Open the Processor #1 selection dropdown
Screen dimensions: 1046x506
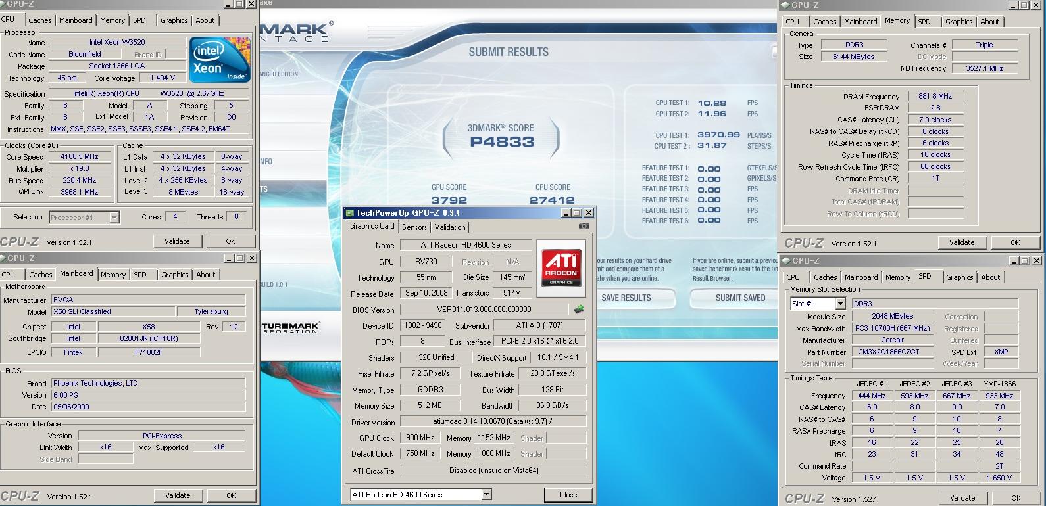pyautogui.click(x=114, y=218)
